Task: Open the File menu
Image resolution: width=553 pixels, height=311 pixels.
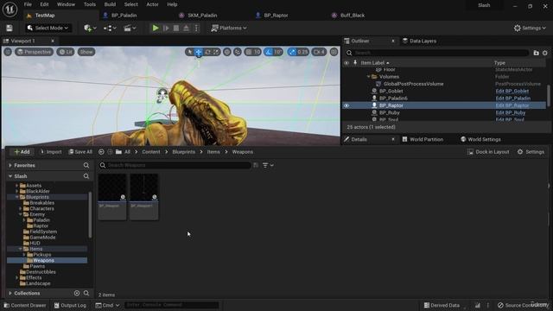Action: [x=28, y=4]
